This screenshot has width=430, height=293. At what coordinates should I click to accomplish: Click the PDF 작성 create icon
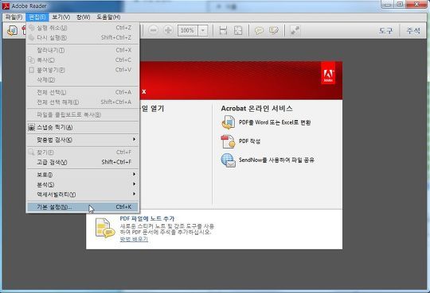[229, 141]
